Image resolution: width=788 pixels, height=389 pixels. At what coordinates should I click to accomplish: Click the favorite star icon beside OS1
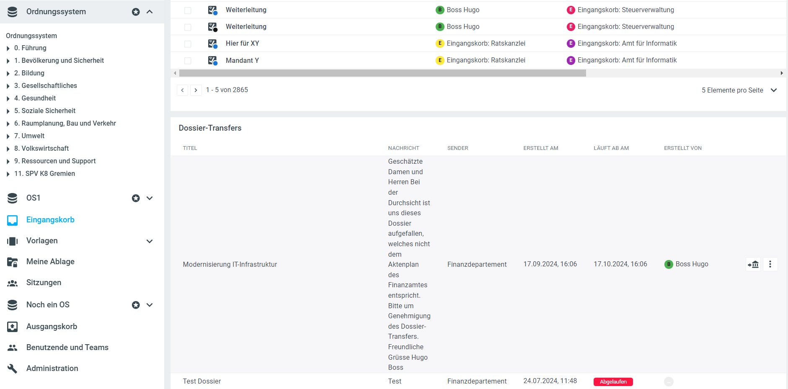(136, 198)
